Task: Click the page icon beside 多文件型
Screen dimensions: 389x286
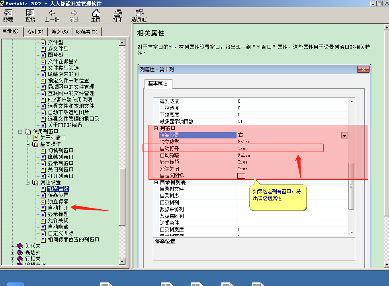Action: point(44,49)
